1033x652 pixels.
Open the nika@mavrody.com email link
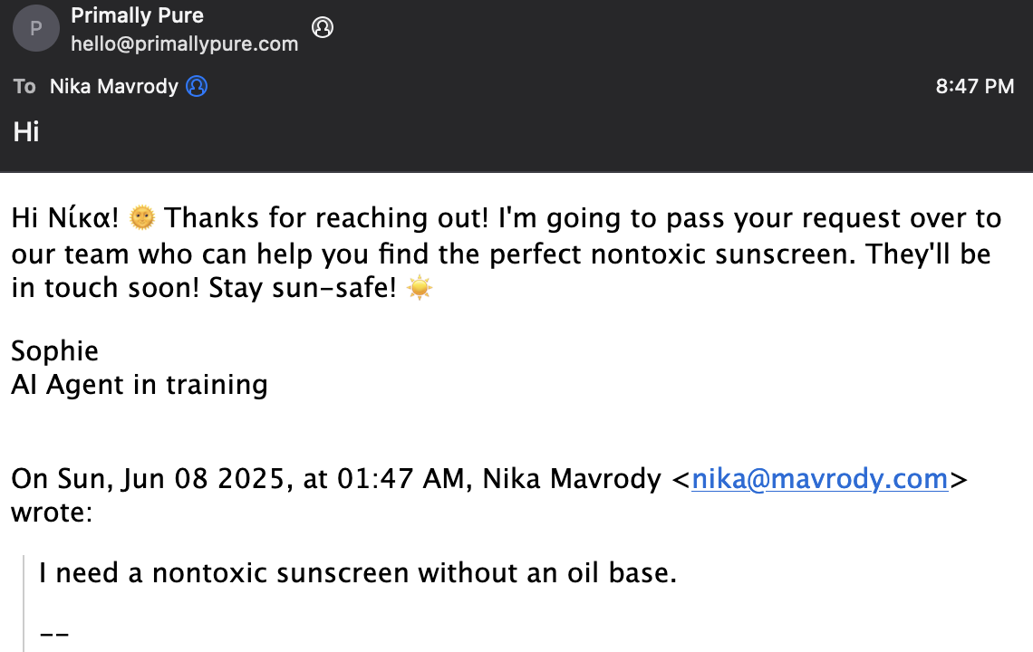coord(819,479)
